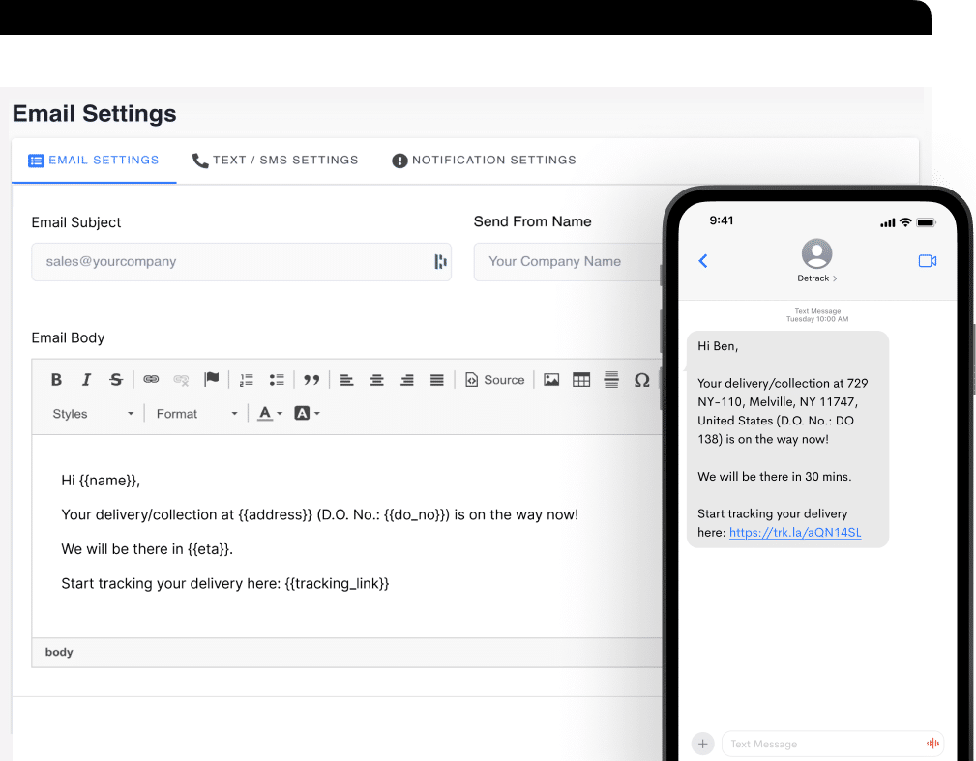Open the Notification Settings tab

click(x=484, y=161)
